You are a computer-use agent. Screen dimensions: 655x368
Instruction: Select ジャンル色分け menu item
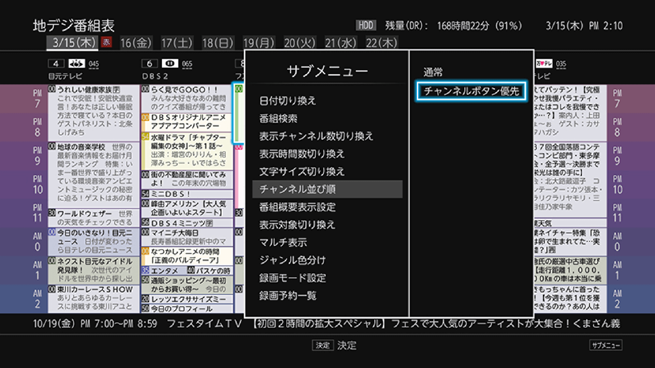[x=292, y=260]
